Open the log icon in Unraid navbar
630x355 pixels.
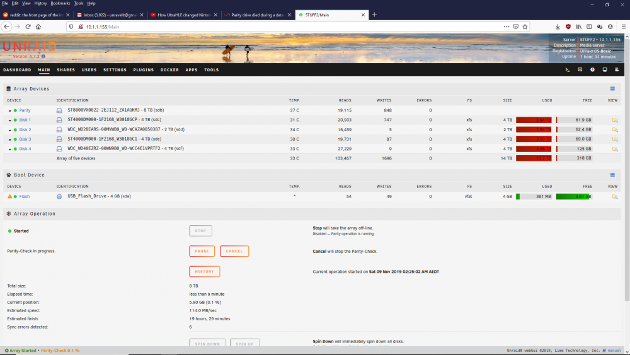(x=617, y=70)
